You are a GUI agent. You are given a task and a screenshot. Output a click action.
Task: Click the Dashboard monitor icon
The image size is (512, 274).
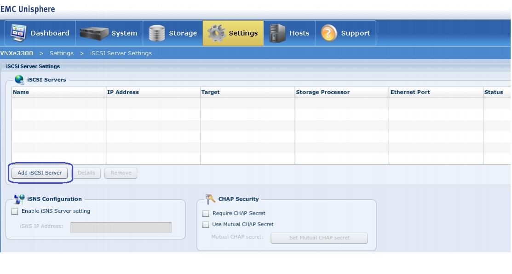[18, 33]
